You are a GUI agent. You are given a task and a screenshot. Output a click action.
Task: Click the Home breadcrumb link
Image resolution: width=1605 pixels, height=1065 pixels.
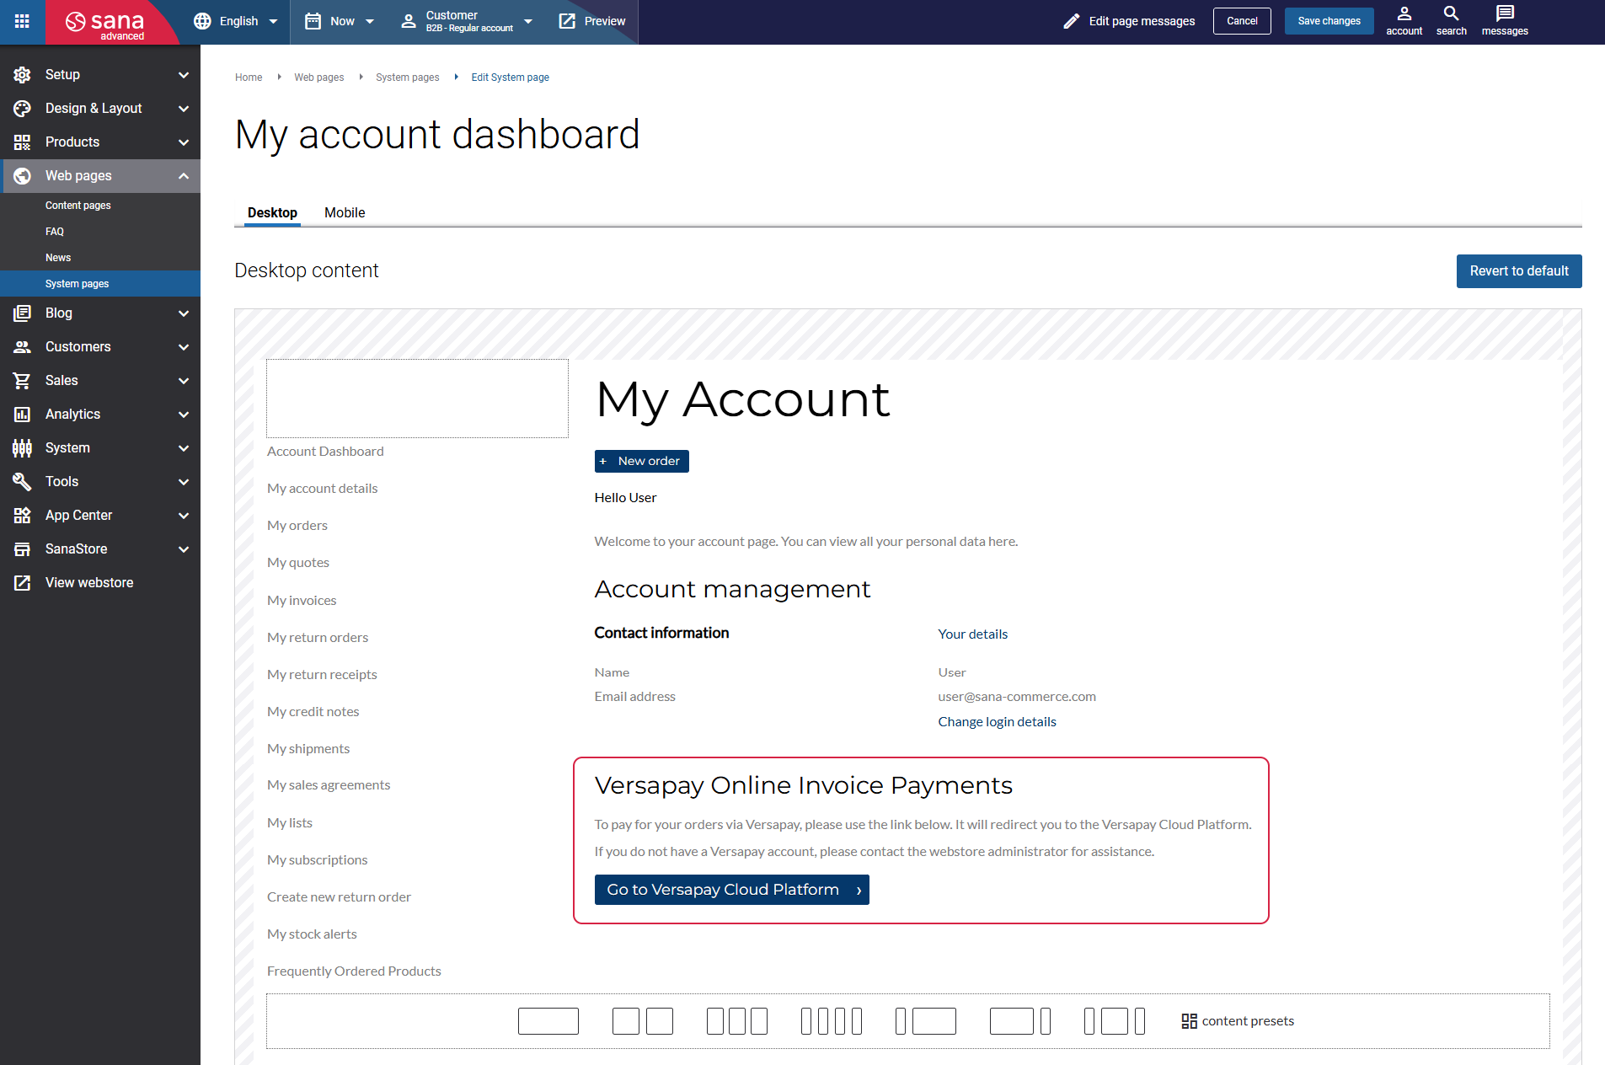tap(249, 78)
